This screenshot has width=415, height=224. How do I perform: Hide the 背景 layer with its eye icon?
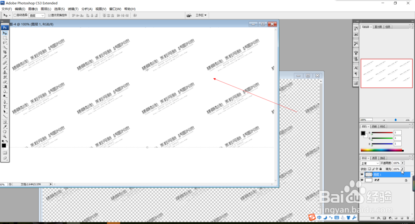[x=362, y=180]
